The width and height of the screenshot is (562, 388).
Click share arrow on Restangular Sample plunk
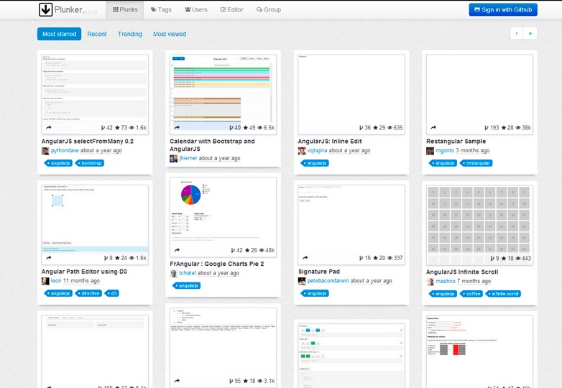[433, 128]
